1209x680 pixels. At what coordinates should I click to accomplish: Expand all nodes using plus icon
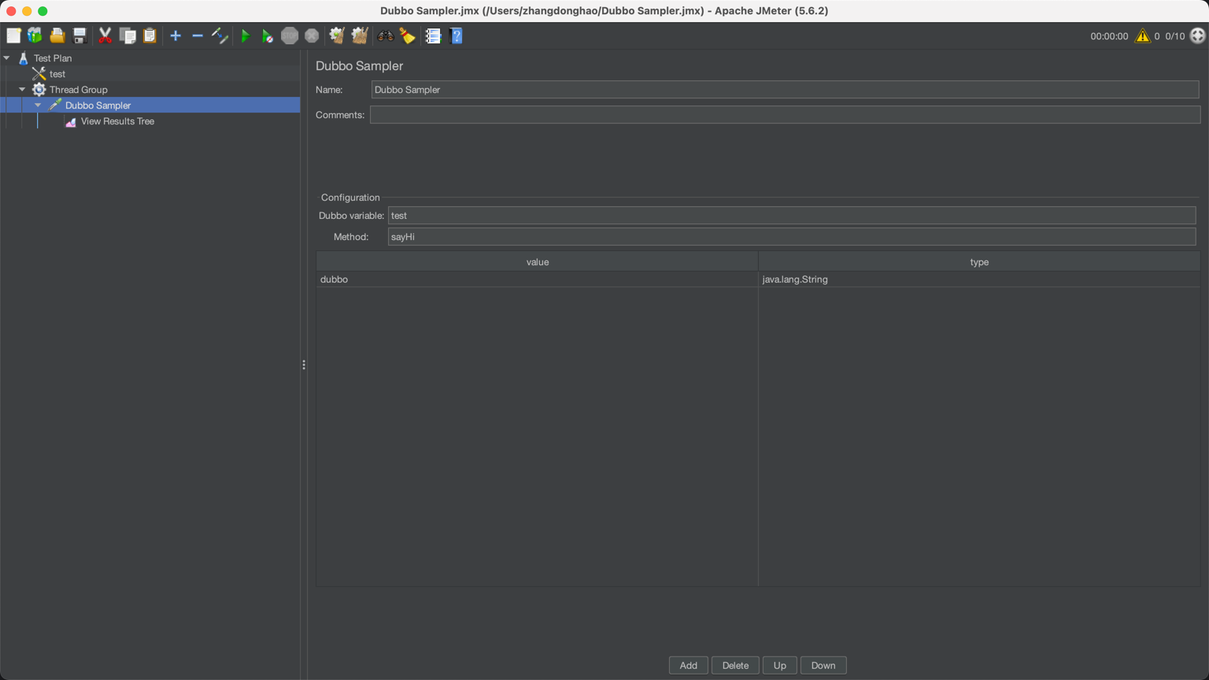tap(176, 35)
